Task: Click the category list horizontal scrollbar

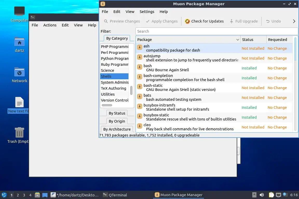Action: click(107, 105)
